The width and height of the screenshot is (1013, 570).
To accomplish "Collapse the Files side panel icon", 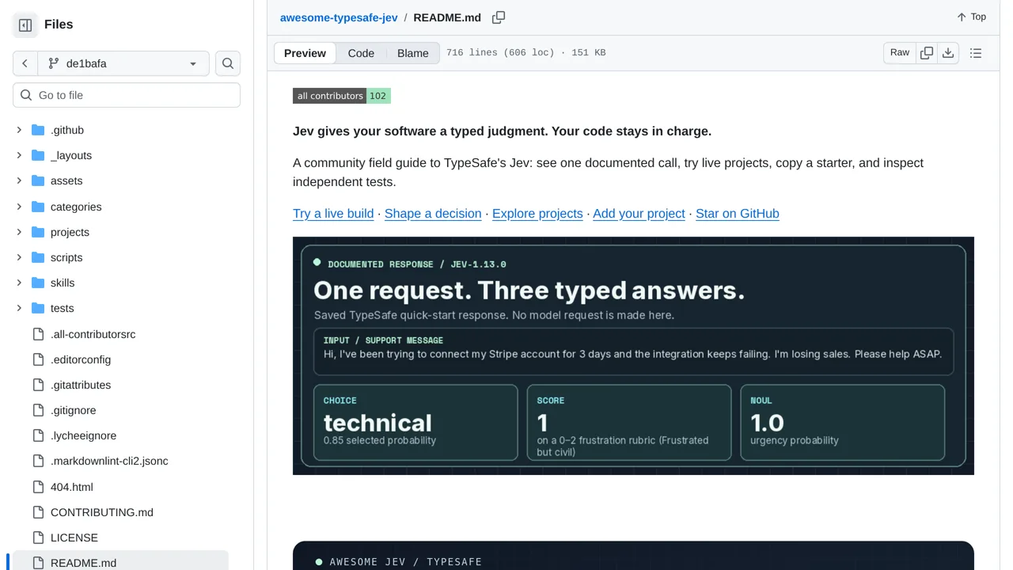I will 25,25.
